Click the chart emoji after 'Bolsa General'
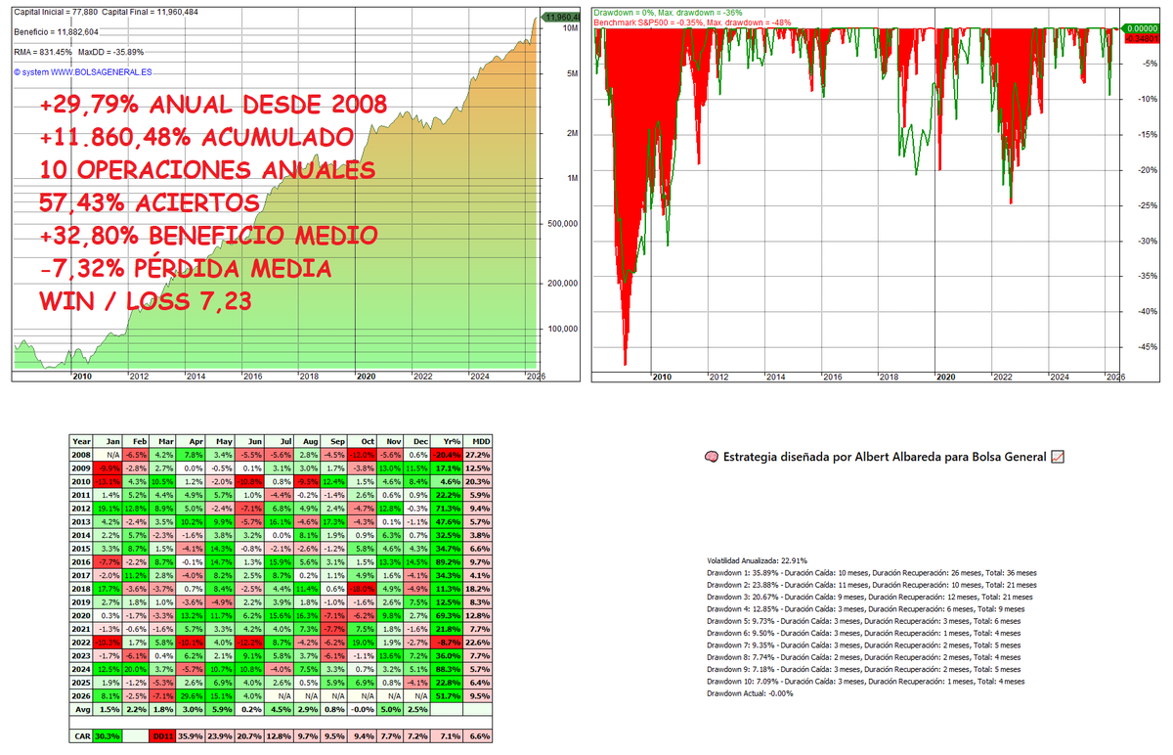The image size is (1173, 755). click(1056, 457)
